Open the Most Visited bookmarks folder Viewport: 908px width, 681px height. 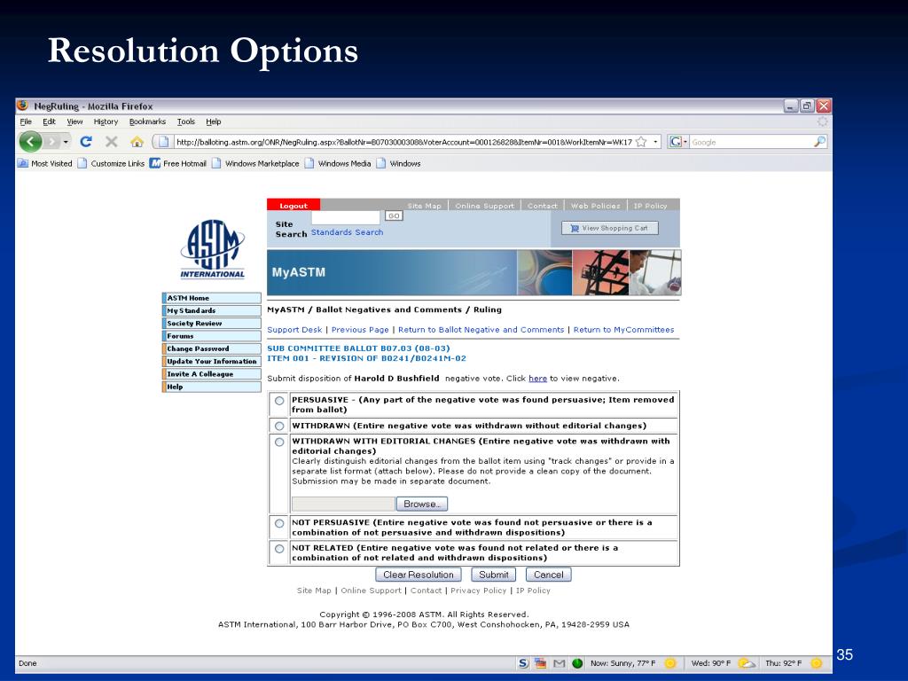click(45, 163)
